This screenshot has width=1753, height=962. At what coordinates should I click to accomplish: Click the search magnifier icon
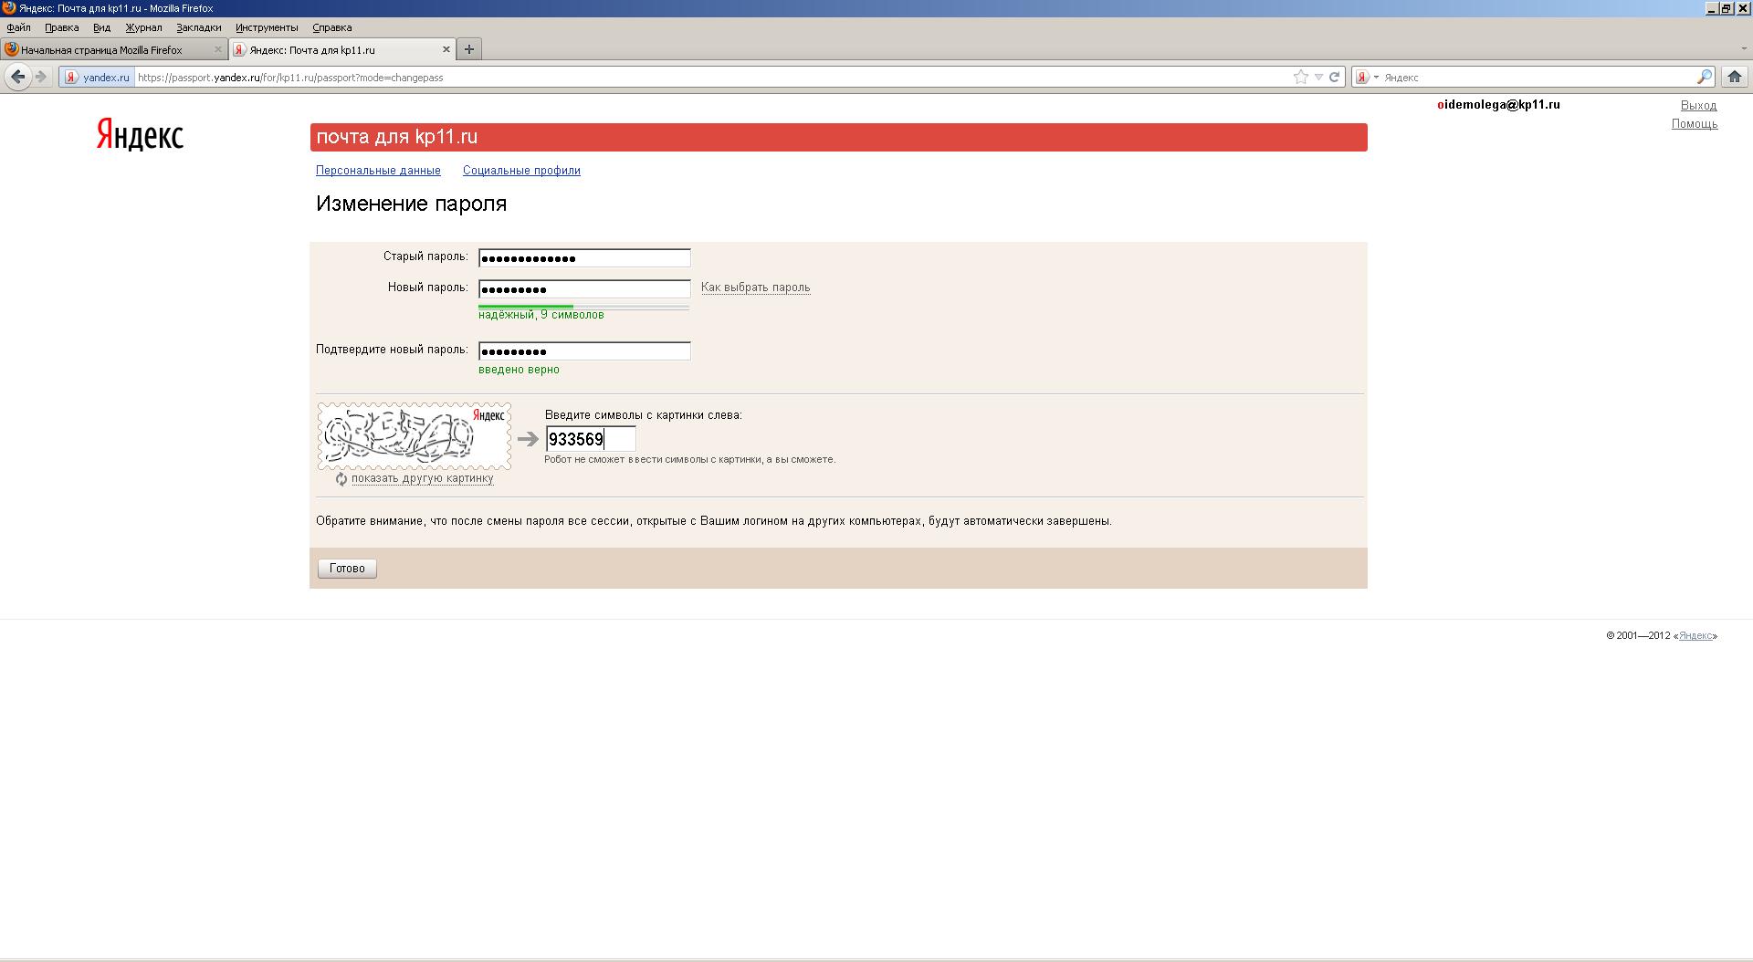click(x=1704, y=77)
